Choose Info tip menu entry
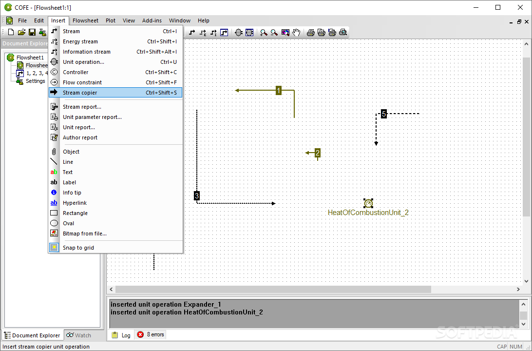532x351 pixels. tap(115, 192)
